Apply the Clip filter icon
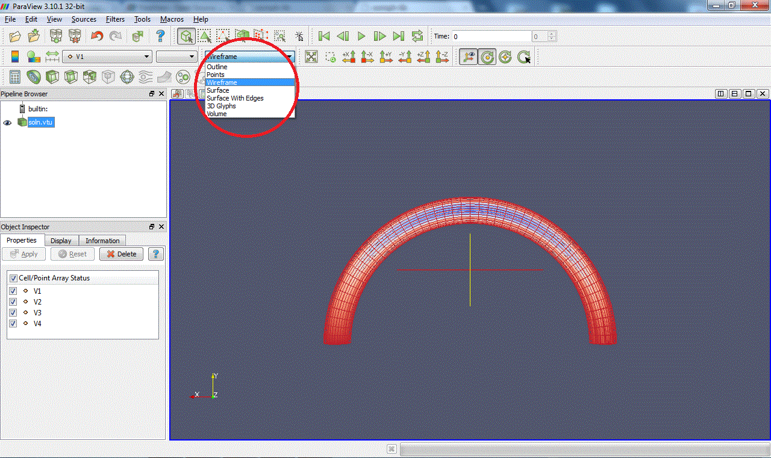The width and height of the screenshot is (771, 458). [52, 77]
